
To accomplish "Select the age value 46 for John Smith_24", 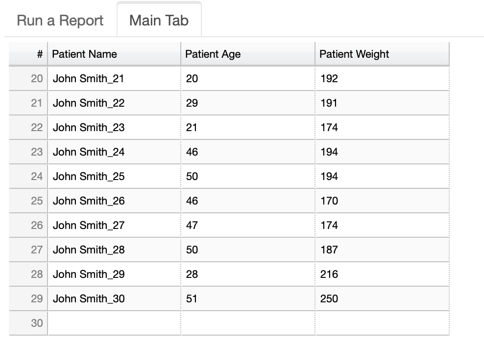I will (192, 152).
